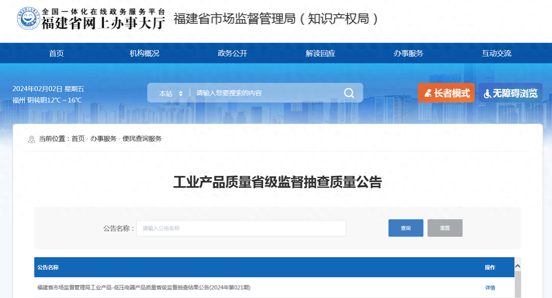Viewport: 552px width, 298px height.
Task: Focus the 公告名称 input field
Action: click(241, 228)
